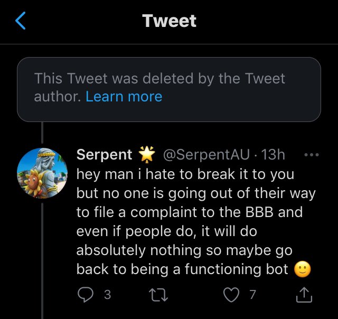Click the Serpent display name
The width and height of the screenshot is (338, 319).
tap(105, 155)
